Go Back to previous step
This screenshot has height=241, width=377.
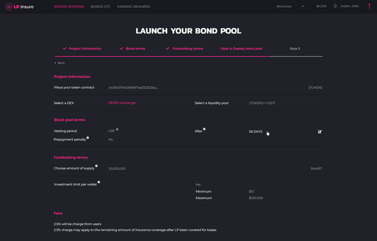coord(59,63)
